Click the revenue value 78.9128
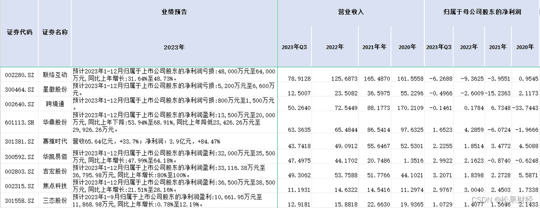Viewport: 540px width, 208px height. tap(298, 78)
